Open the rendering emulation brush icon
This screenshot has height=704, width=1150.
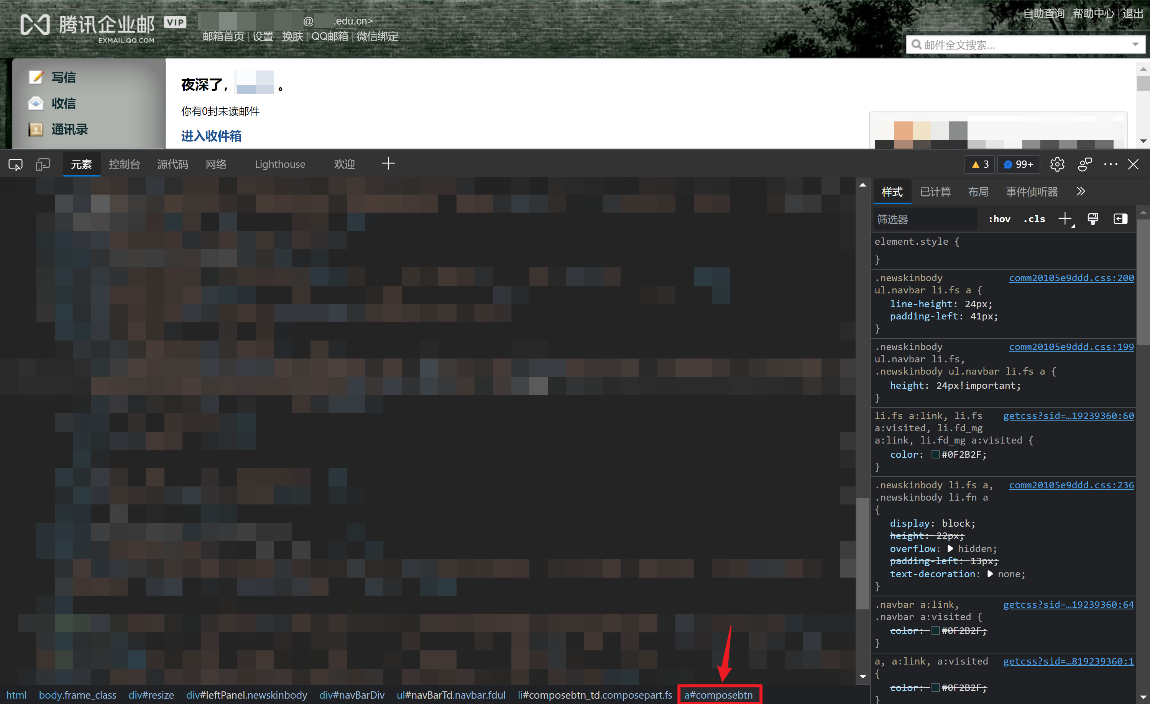click(1092, 219)
